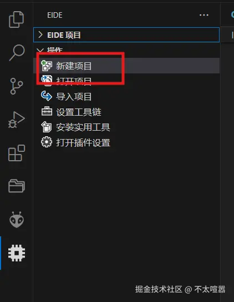
Task: Open the Source Control view icon
Action: [16, 86]
